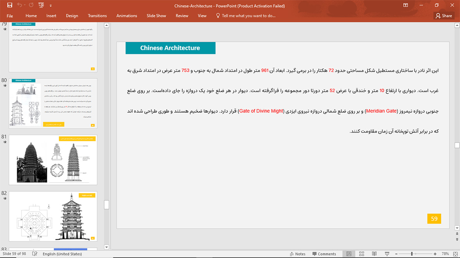Switch to Slide Sorter view
This screenshot has width=460, height=258.
(x=362, y=254)
